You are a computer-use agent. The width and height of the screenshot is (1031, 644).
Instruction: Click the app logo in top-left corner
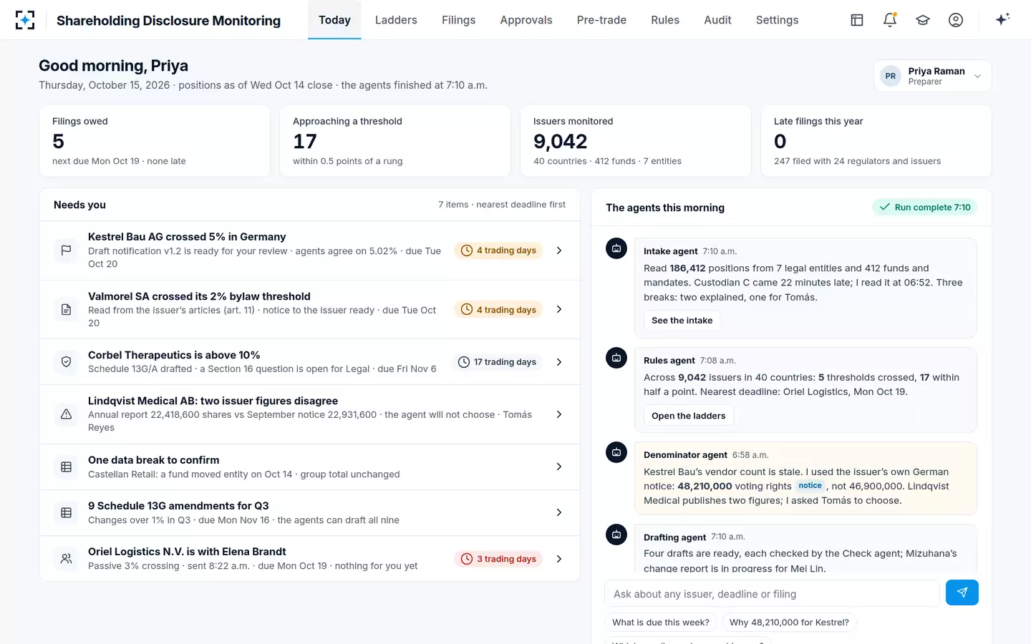click(25, 20)
